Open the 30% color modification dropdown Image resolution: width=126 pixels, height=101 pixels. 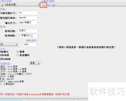[x=31, y=45]
